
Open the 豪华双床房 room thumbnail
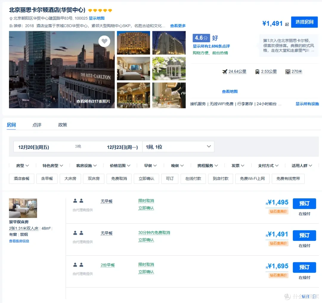tap(23, 208)
